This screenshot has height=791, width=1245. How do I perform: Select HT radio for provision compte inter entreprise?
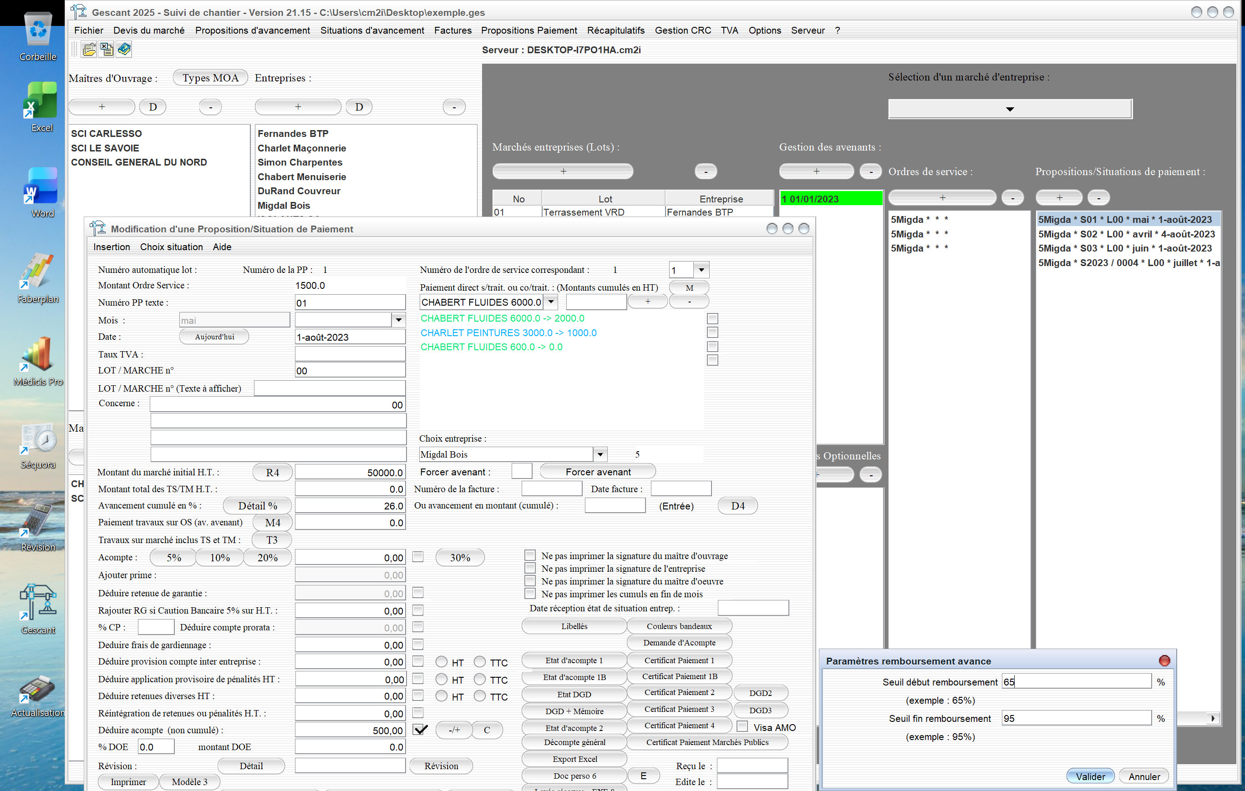tap(441, 662)
